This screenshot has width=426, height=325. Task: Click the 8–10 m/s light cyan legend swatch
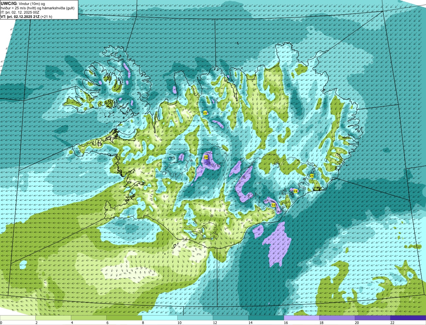coord(159,318)
